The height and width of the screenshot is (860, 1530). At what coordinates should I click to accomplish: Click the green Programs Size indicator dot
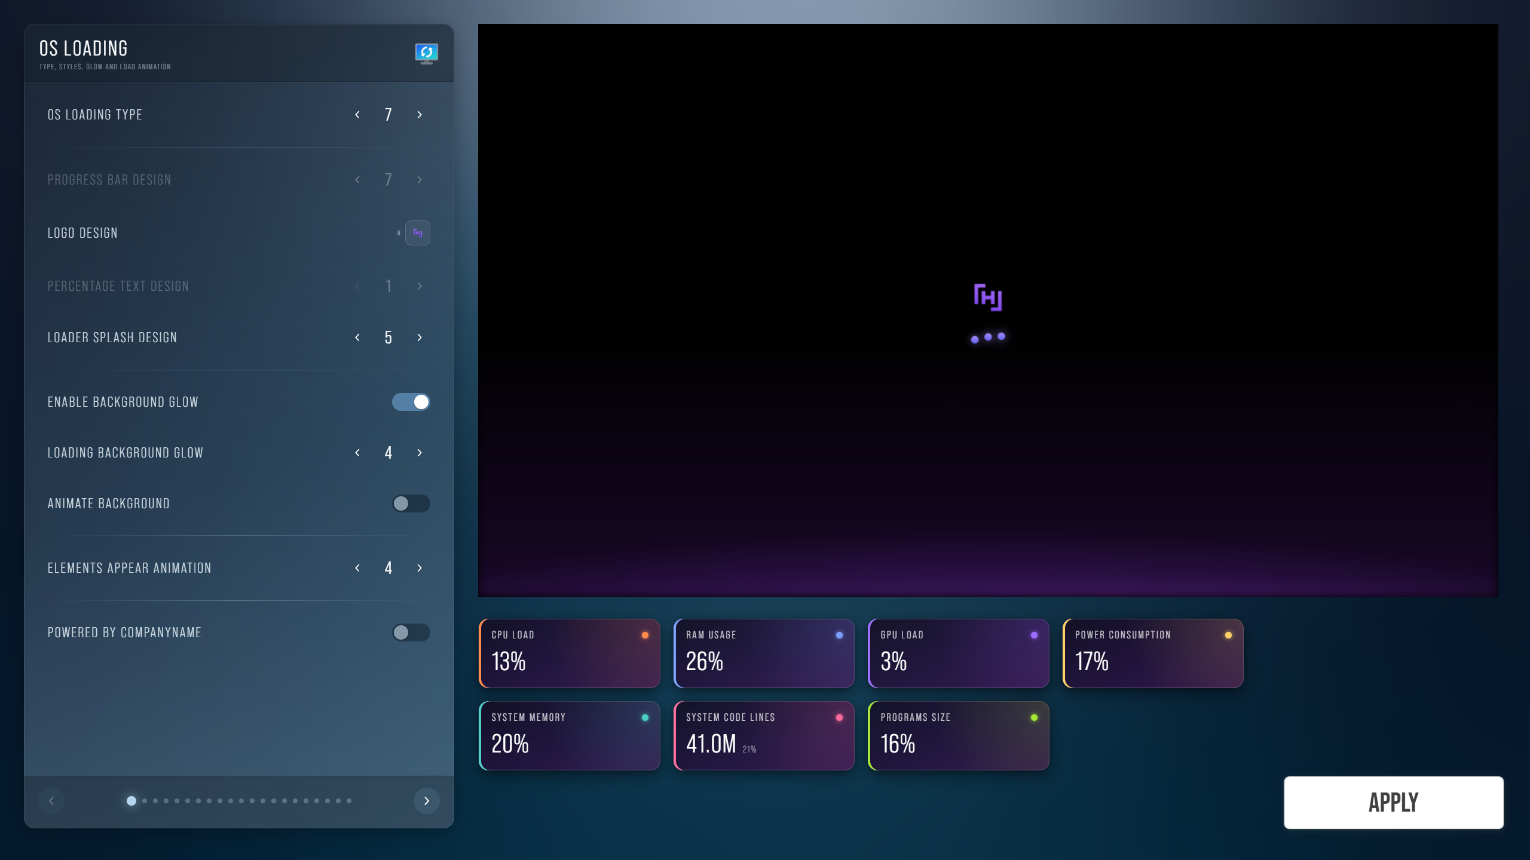pos(1034,717)
